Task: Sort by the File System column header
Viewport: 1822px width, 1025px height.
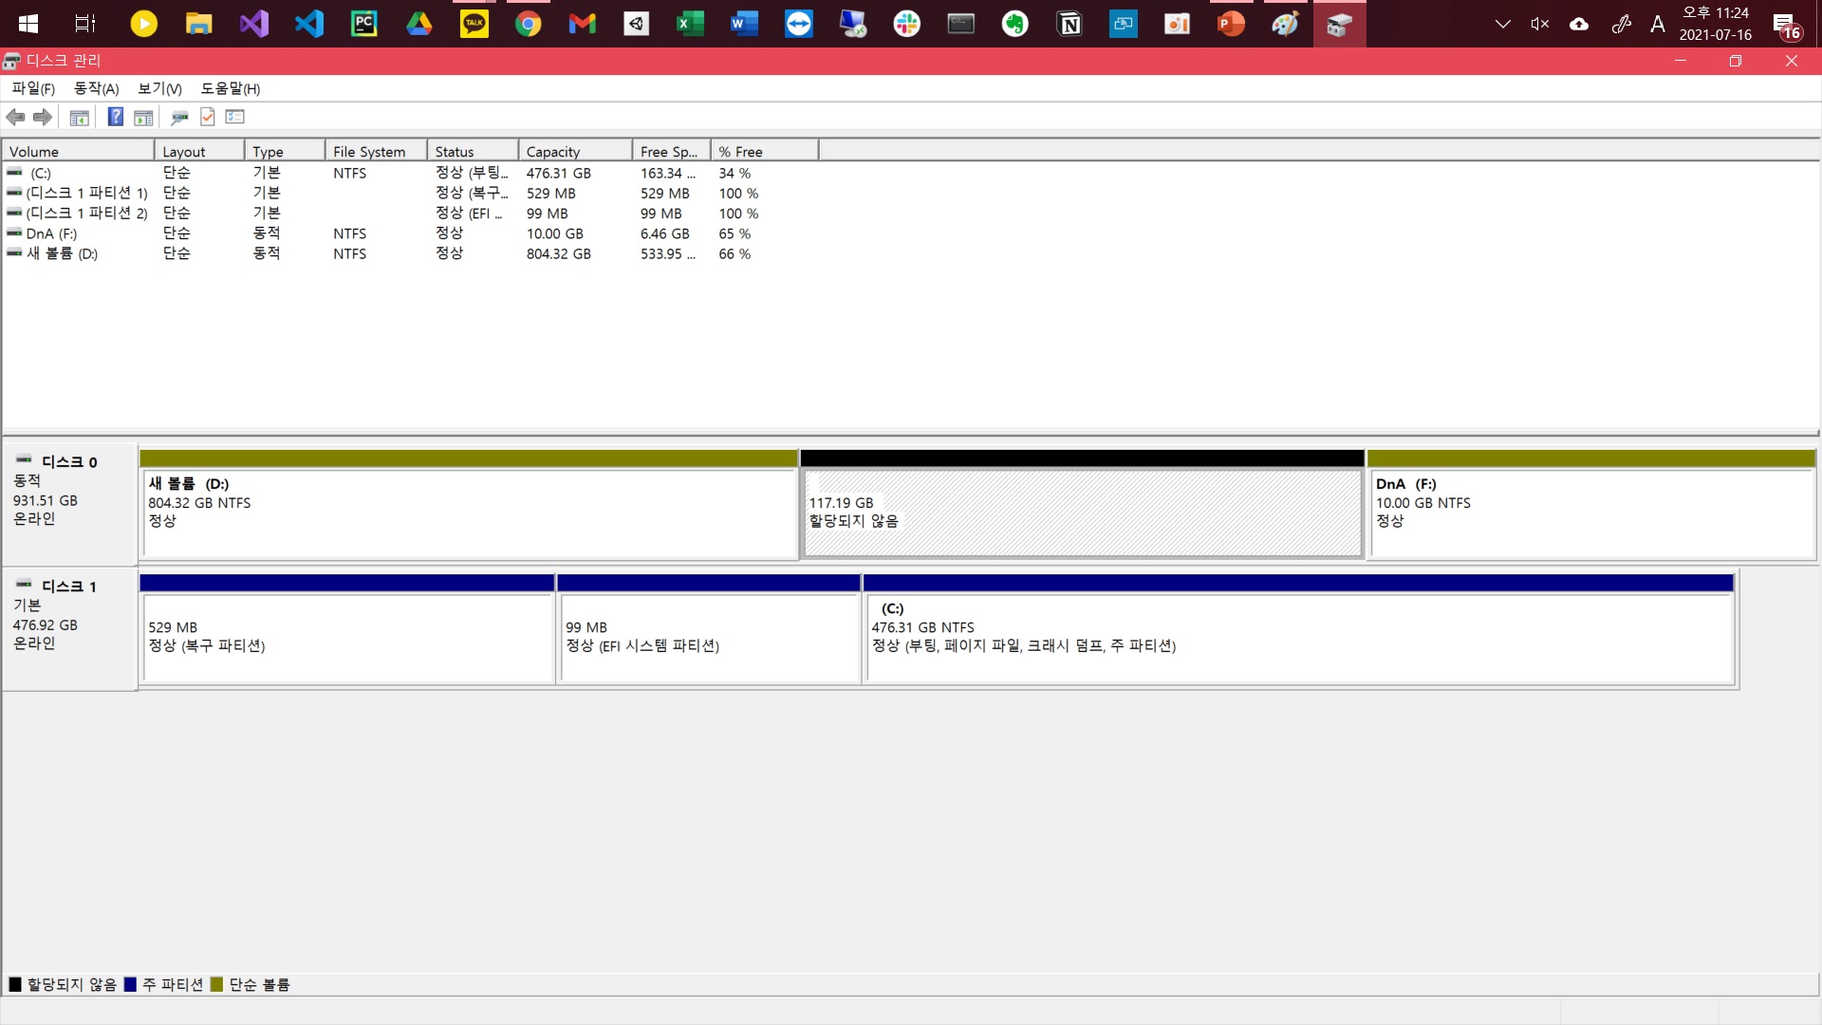Action: (375, 152)
